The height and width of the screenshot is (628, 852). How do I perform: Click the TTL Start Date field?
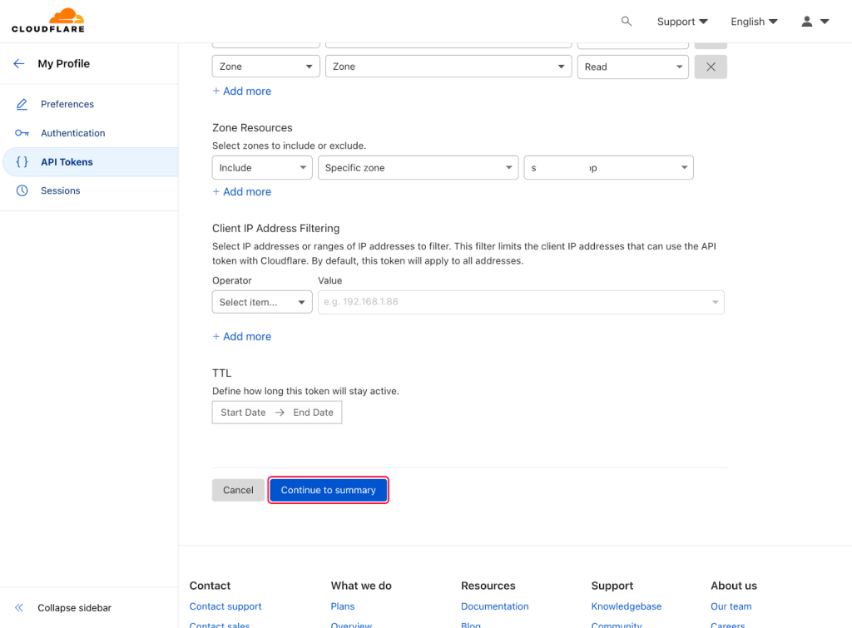click(x=243, y=413)
